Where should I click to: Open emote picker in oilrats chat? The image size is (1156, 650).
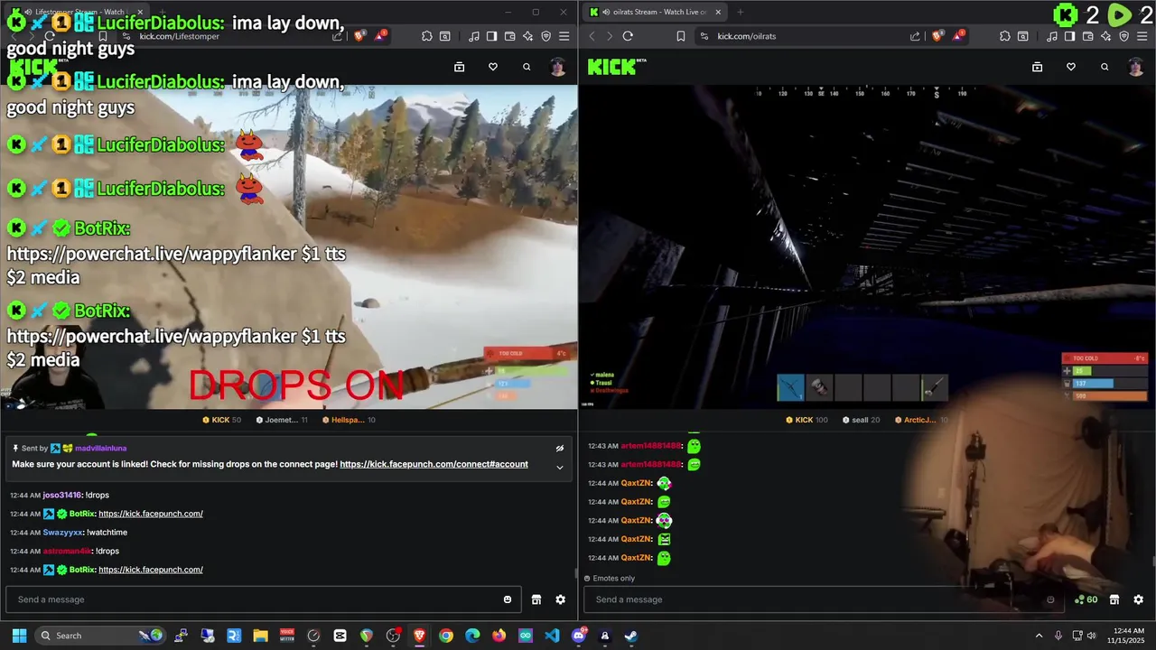[x=1050, y=599]
